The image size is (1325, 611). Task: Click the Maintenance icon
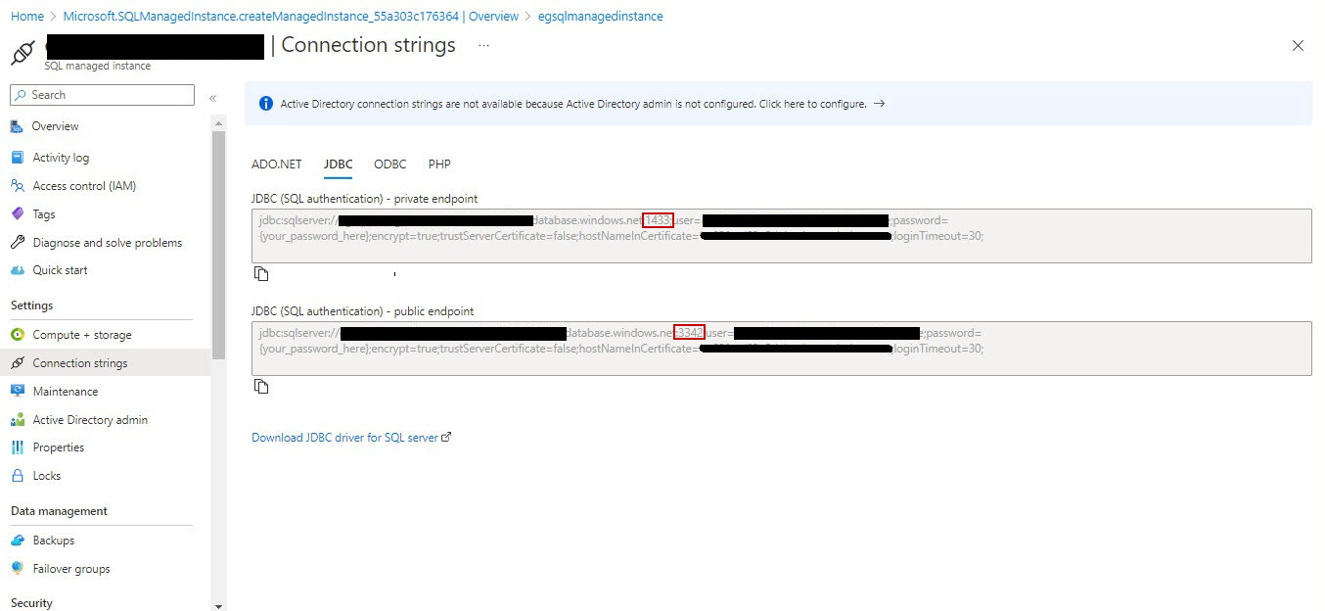pyautogui.click(x=17, y=392)
